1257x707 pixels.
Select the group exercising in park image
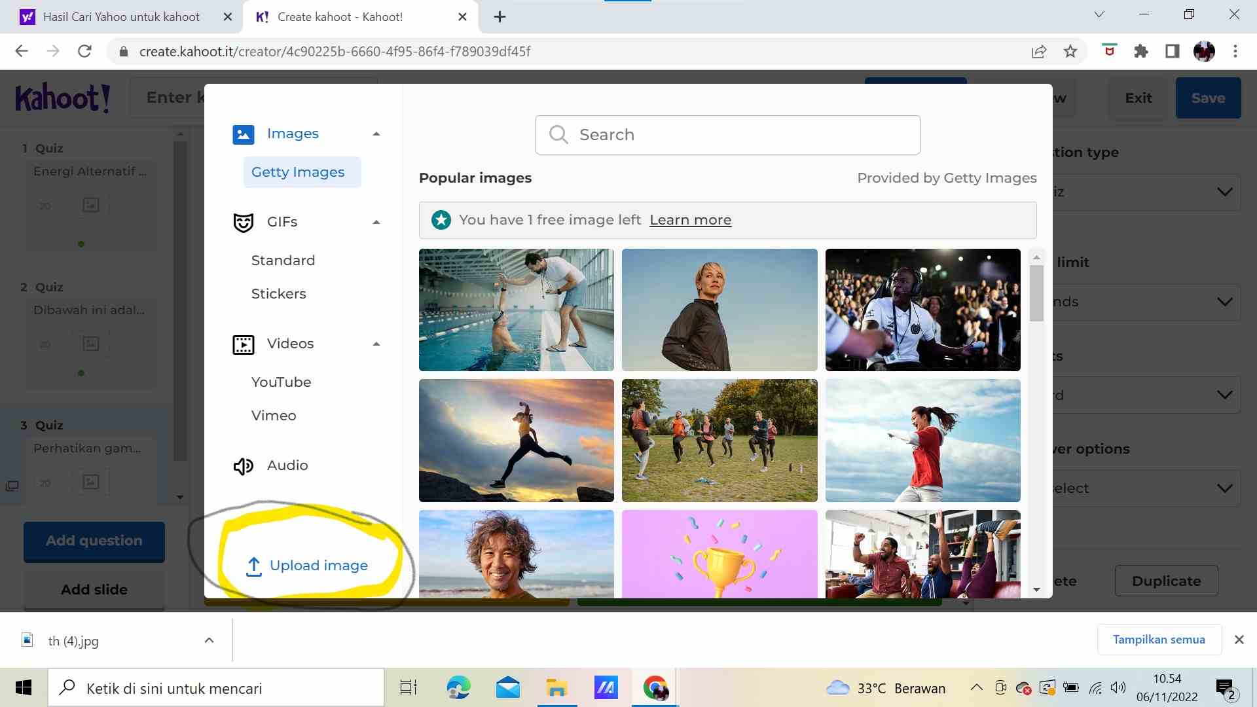pyautogui.click(x=719, y=441)
